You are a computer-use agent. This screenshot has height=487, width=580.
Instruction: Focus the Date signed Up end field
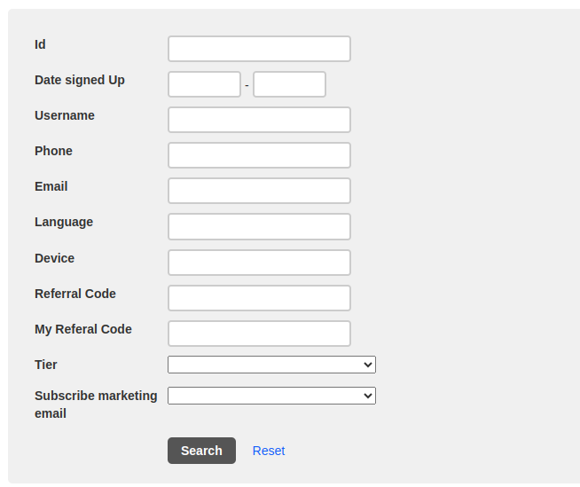(289, 84)
